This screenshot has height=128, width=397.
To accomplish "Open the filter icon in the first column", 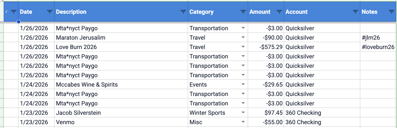I will coord(14,12).
